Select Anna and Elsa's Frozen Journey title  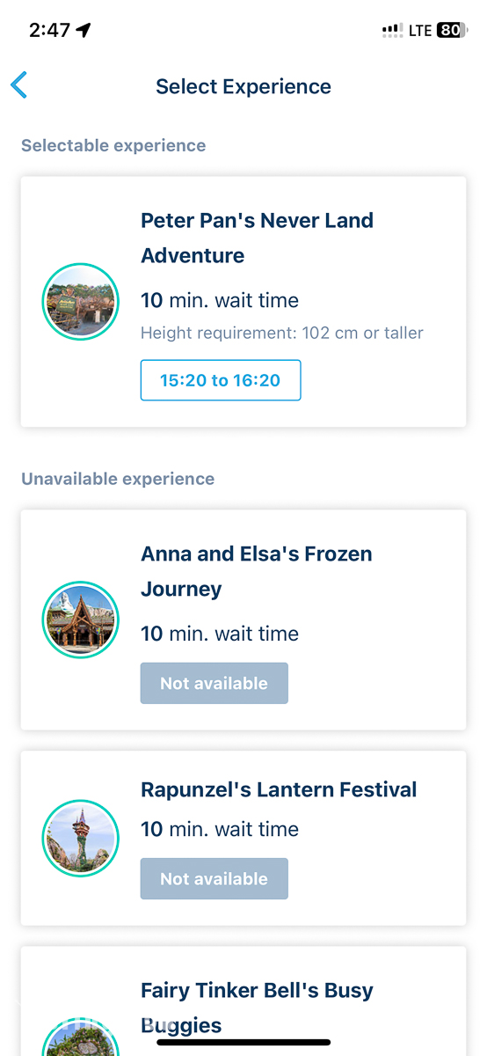coord(257,571)
